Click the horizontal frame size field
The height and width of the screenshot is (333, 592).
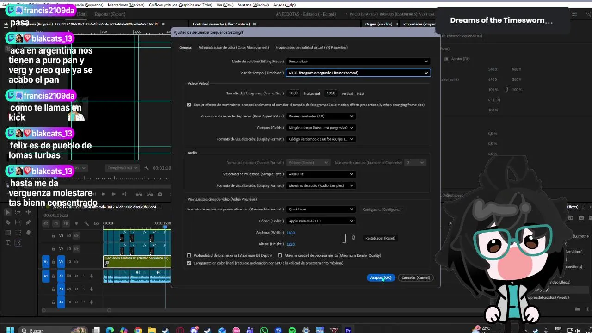tap(293, 93)
